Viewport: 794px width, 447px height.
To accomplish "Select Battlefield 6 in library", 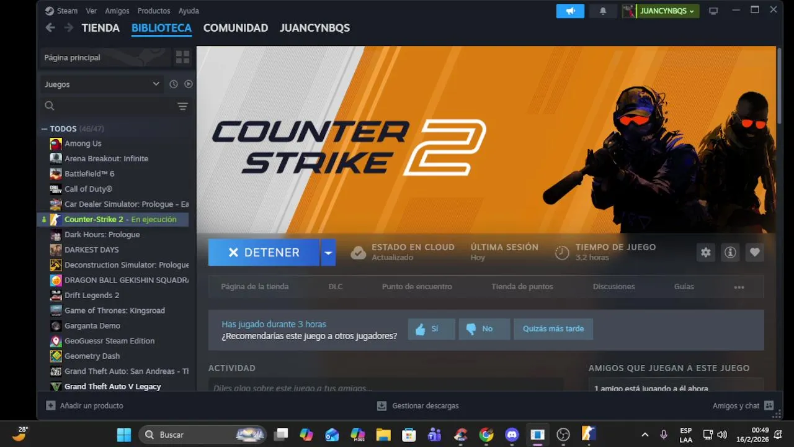I will pyautogui.click(x=113, y=174).
